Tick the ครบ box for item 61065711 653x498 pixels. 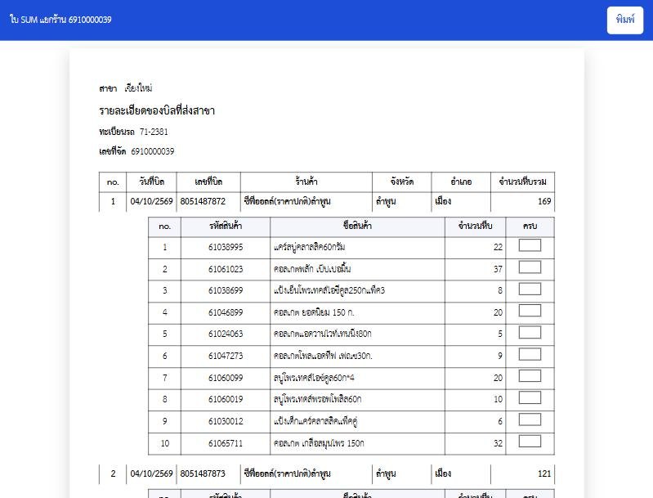[530, 442]
